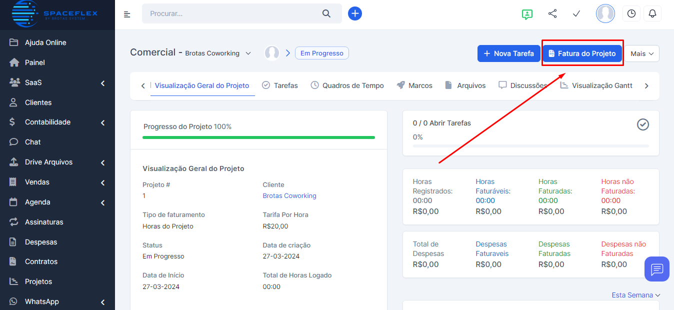
Task: Mark tasks complete circle check icon
Action: click(x=642, y=124)
